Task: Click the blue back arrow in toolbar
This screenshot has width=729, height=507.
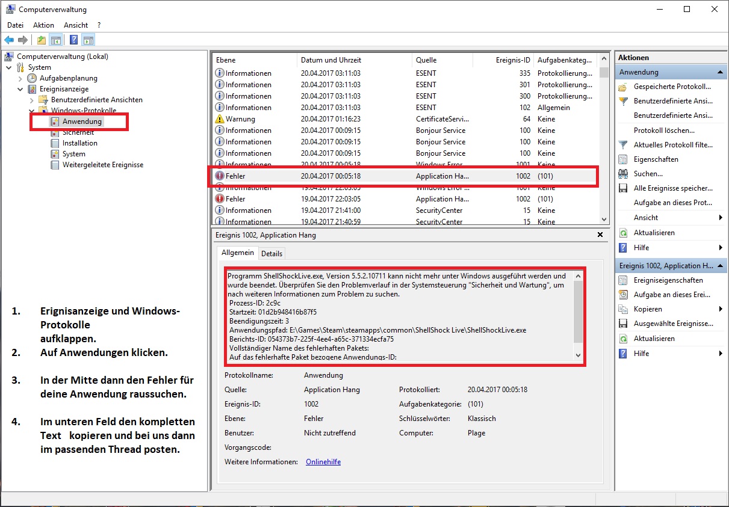Action: pos(9,40)
